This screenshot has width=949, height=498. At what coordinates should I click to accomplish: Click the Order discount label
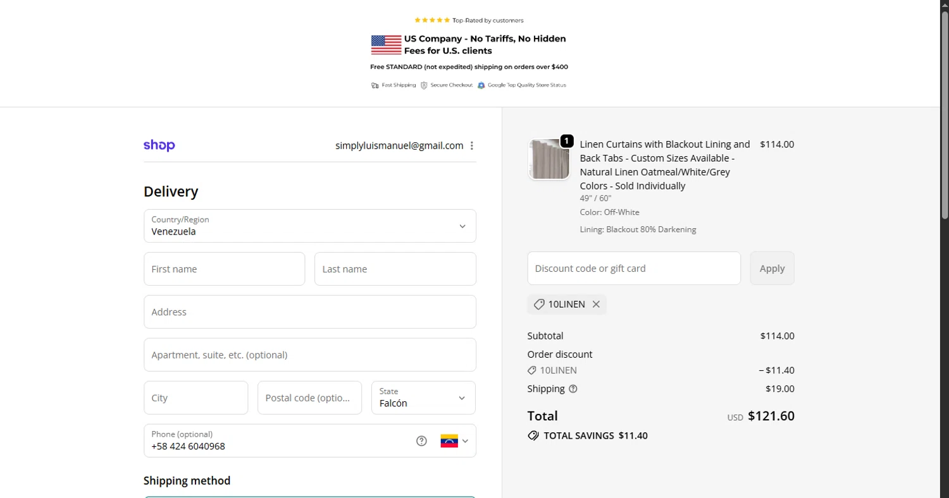point(560,354)
